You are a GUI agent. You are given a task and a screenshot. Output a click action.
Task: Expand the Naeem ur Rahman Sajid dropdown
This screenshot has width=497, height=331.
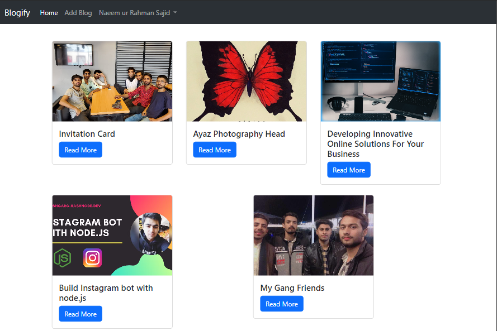coord(138,13)
